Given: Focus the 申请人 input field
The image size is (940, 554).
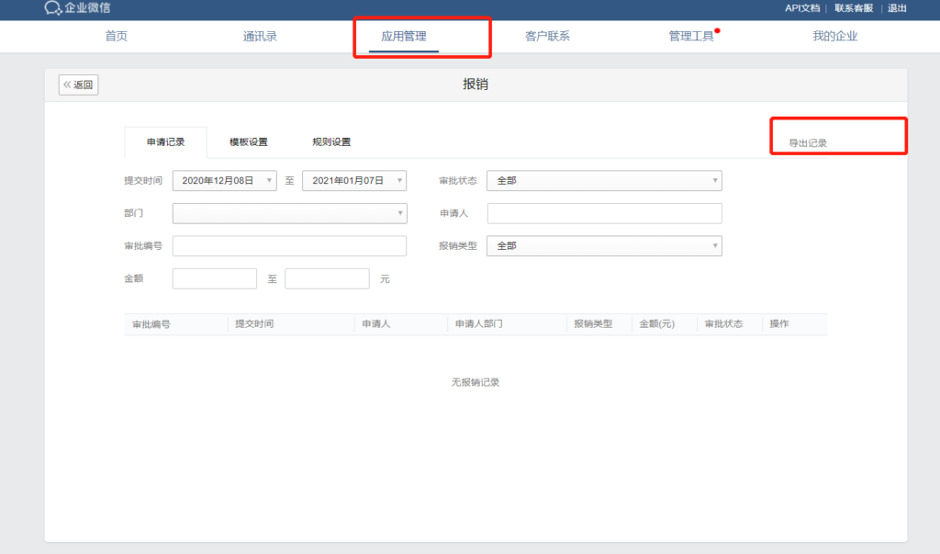Looking at the screenshot, I should tap(604, 213).
